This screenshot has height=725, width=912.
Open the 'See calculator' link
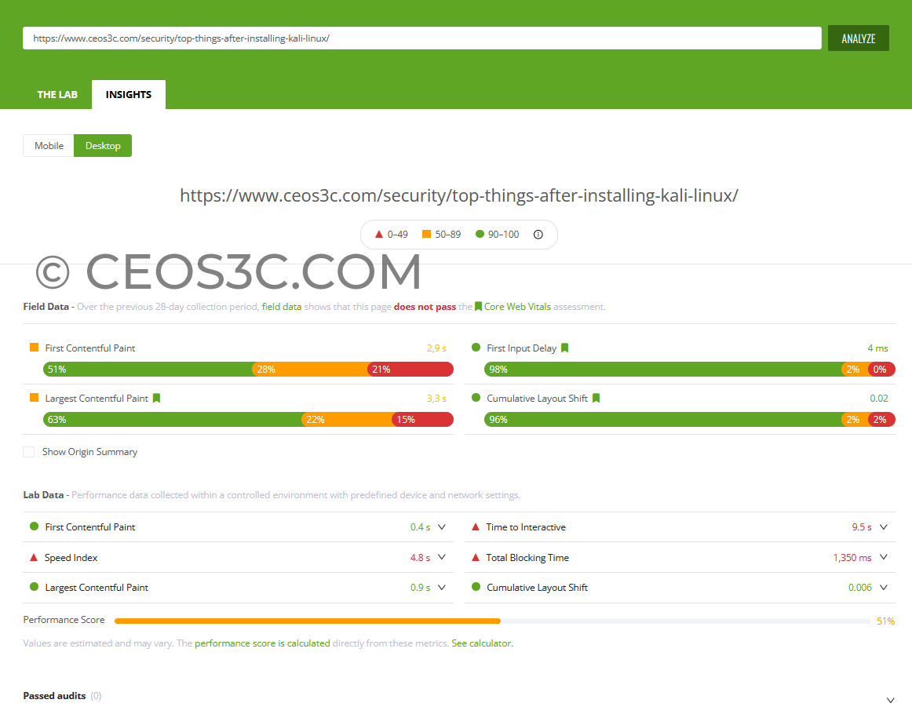(x=482, y=643)
